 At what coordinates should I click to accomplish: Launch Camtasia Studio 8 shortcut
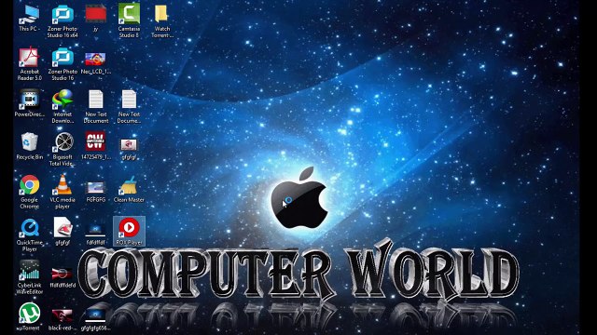tap(129, 21)
